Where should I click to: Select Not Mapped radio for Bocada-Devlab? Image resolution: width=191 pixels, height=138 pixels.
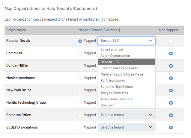point(171,41)
